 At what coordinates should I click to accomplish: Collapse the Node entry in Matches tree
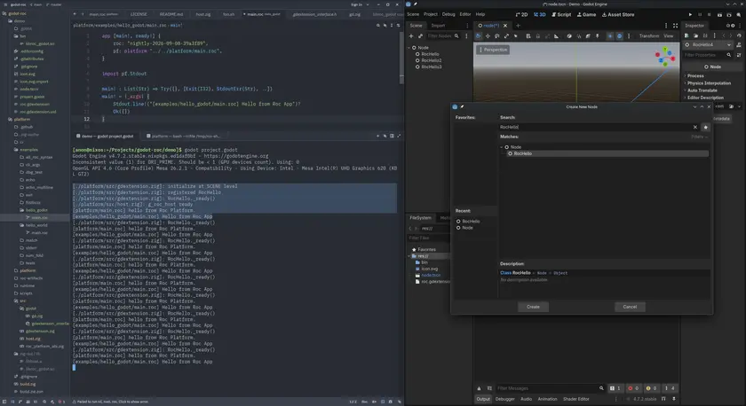tap(502, 147)
